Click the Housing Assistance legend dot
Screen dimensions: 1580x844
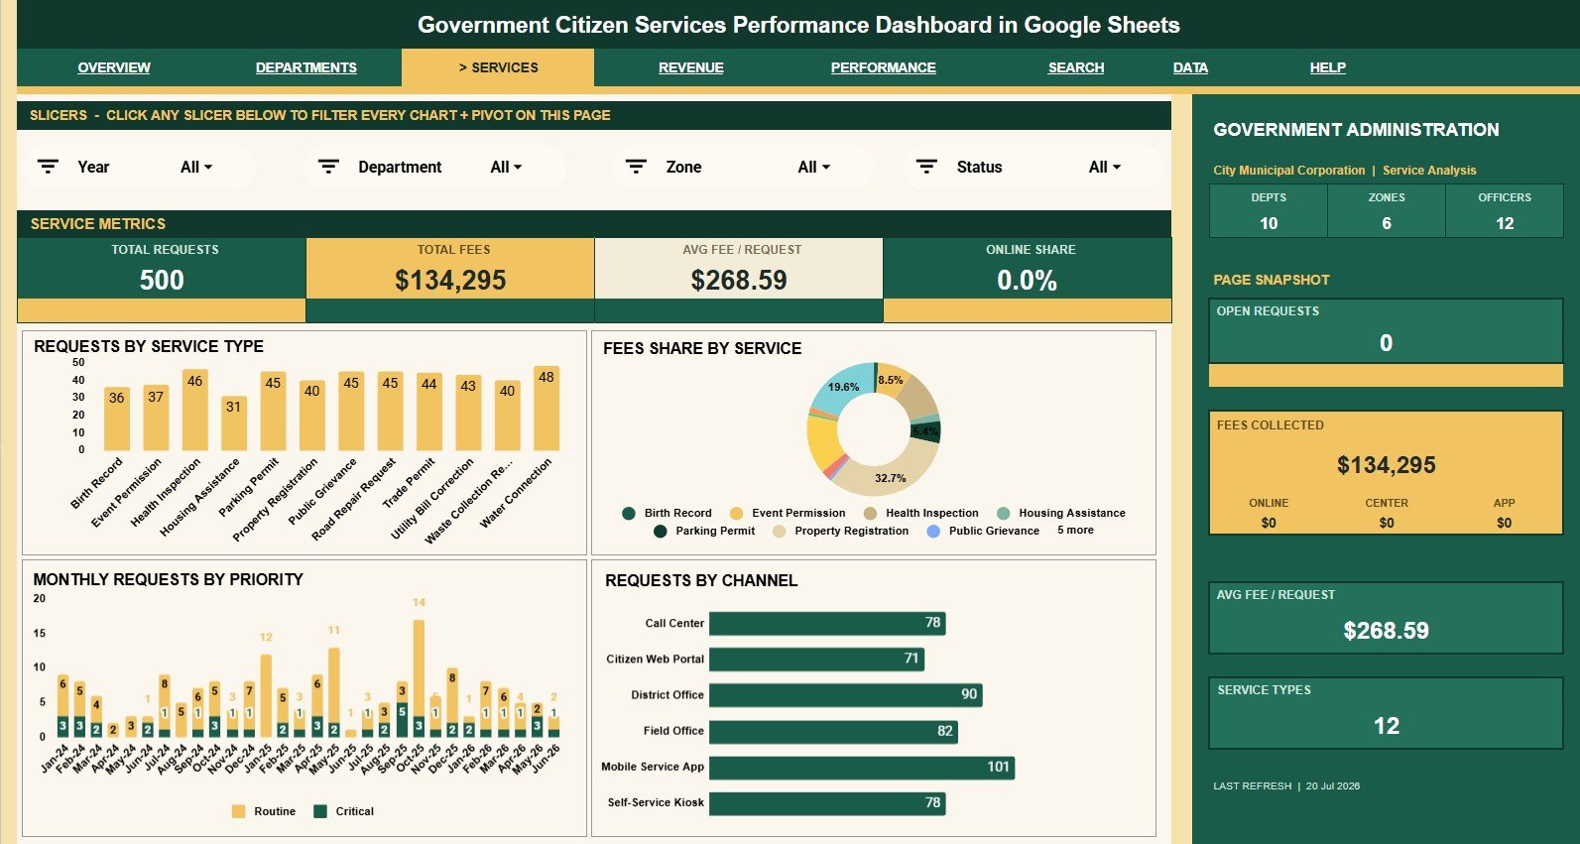1003,513
